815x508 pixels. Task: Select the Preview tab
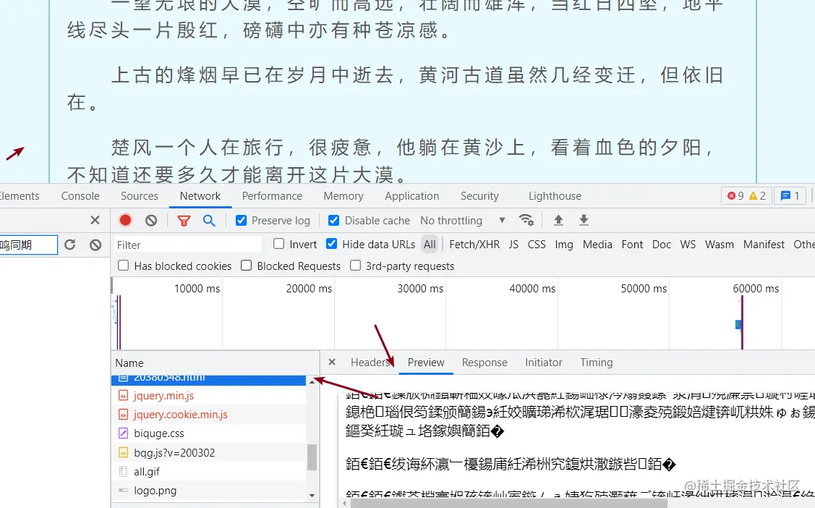tap(426, 363)
